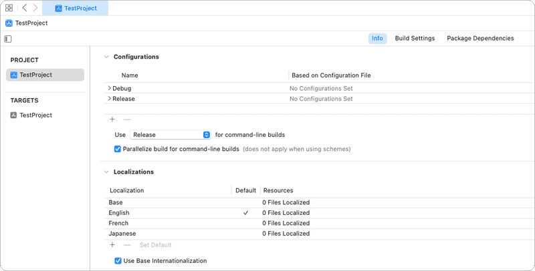Image resolution: width=535 pixels, height=271 pixels.
Task: Add a localization with the plus button
Action: (112, 245)
